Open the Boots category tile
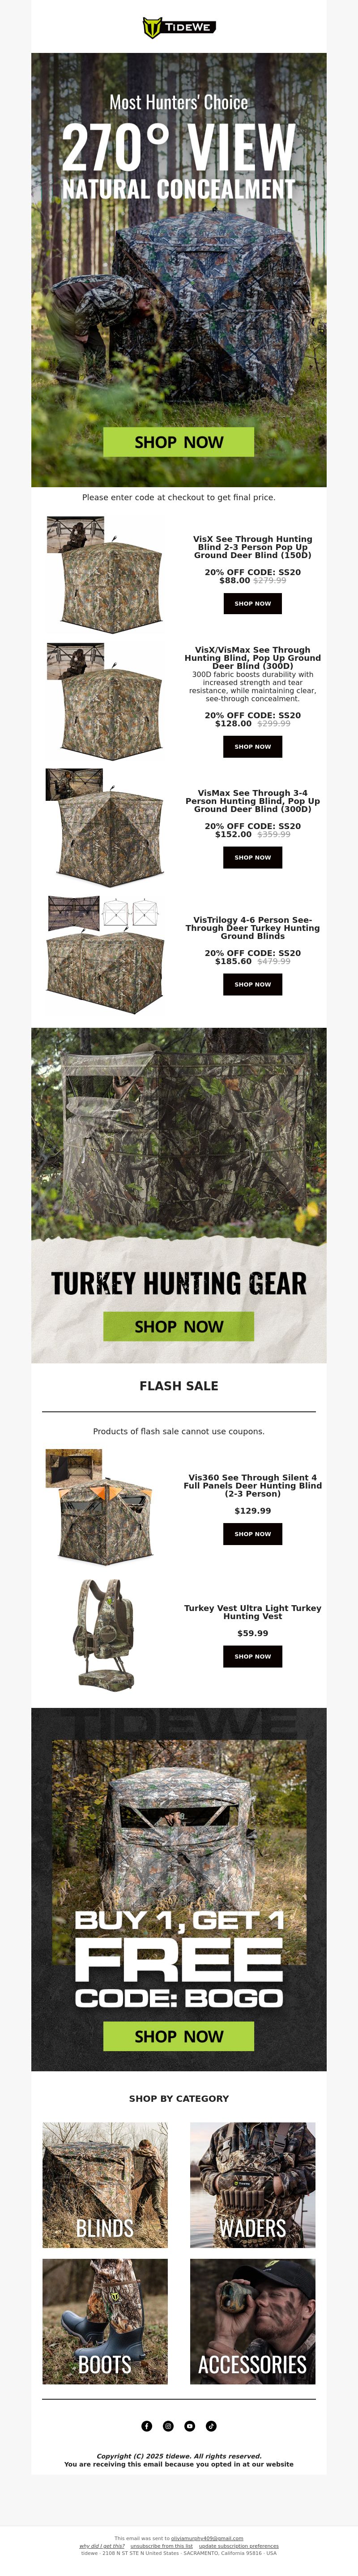 [105, 2321]
